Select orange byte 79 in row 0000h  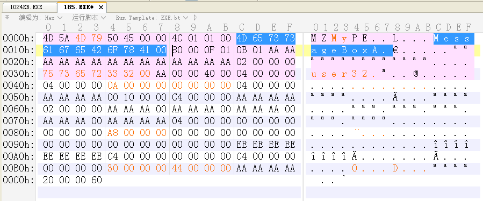click(97, 38)
